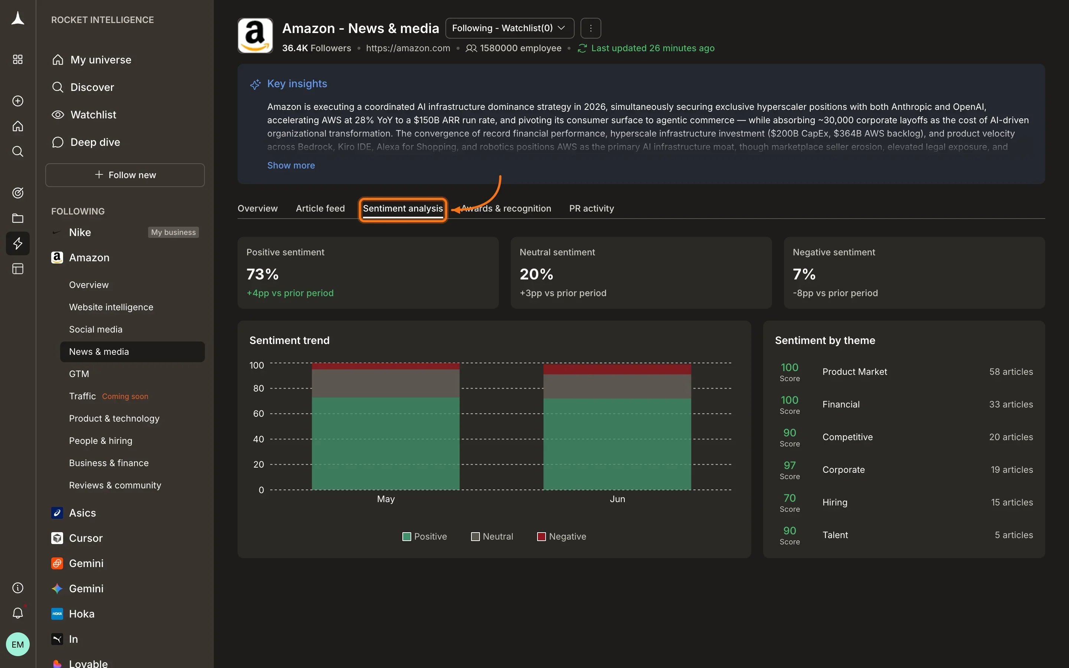Click the employees icon beside 1580000 employee
The image size is (1069, 668).
click(471, 48)
